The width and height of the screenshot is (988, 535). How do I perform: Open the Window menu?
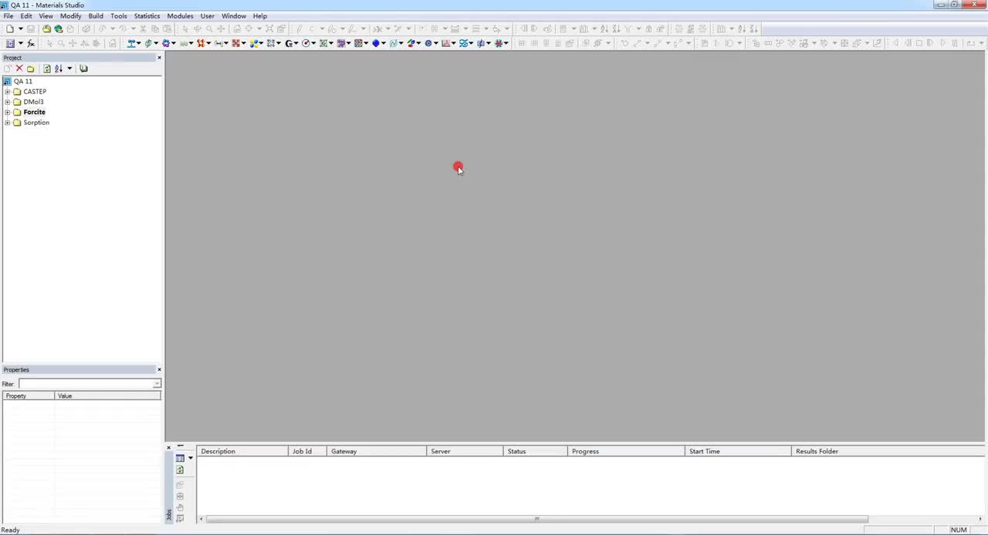coord(234,16)
